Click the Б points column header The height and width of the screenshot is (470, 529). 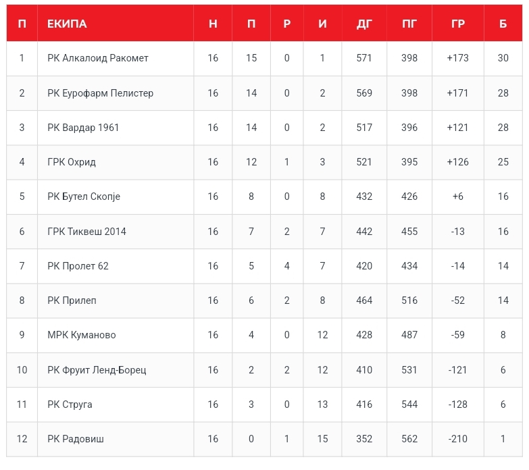coord(503,24)
